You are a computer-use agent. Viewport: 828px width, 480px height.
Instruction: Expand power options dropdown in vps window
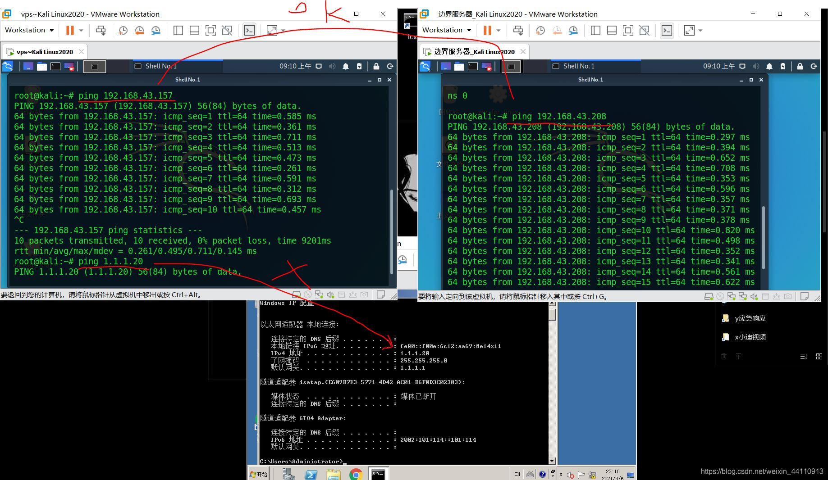[x=81, y=31]
